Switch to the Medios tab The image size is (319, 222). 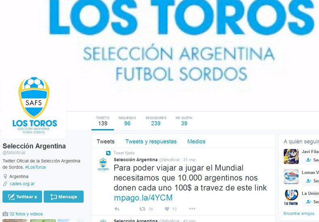point(196,141)
